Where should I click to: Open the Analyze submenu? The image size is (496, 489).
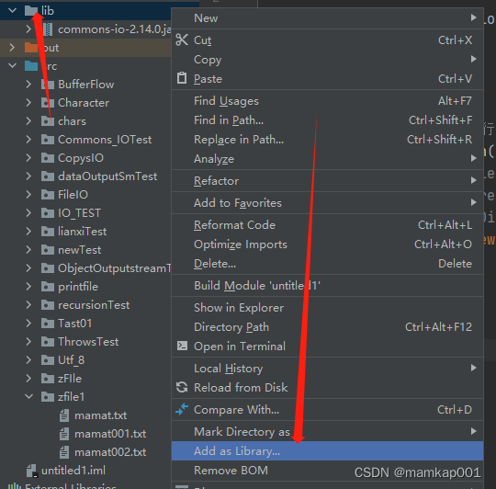[327, 159]
